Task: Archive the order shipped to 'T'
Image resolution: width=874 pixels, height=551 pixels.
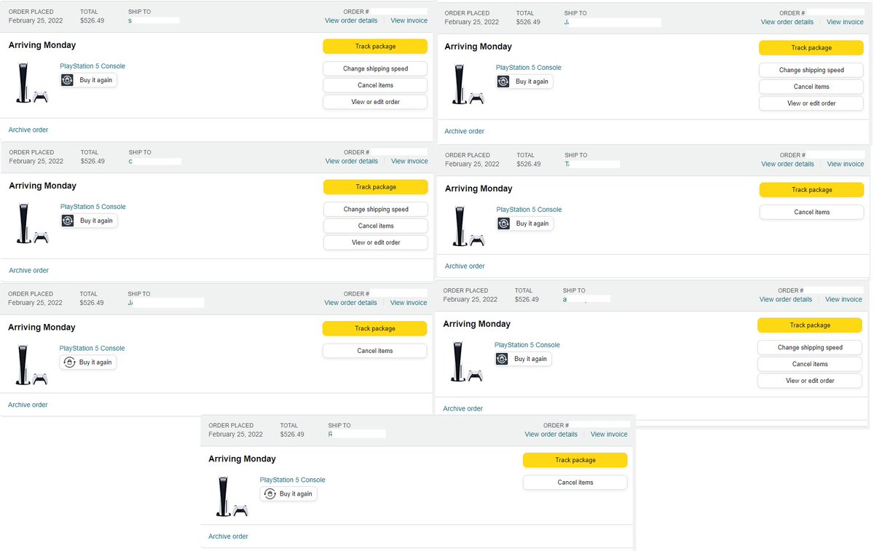Action: coord(465,266)
